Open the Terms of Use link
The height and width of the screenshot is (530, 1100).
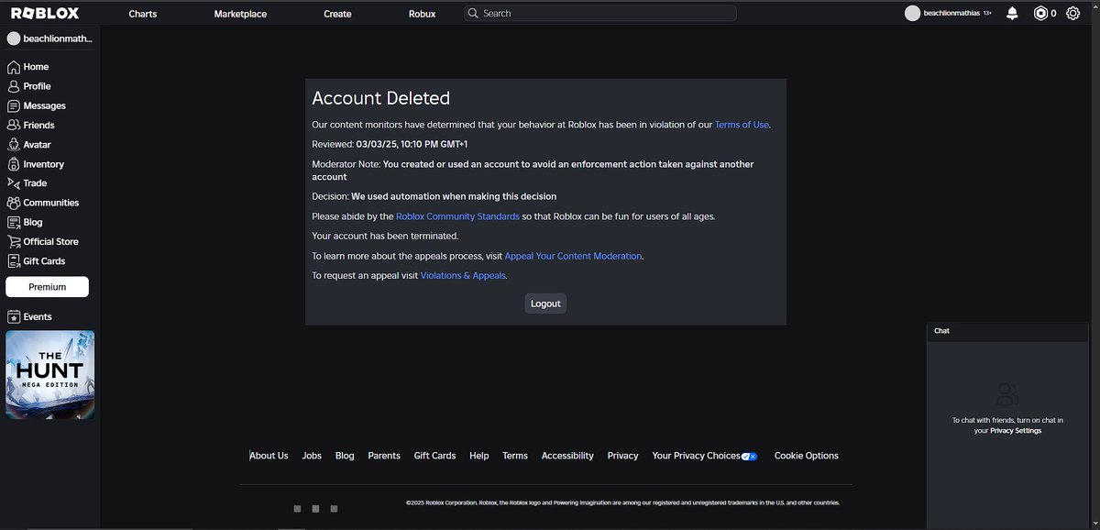click(x=742, y=125)
